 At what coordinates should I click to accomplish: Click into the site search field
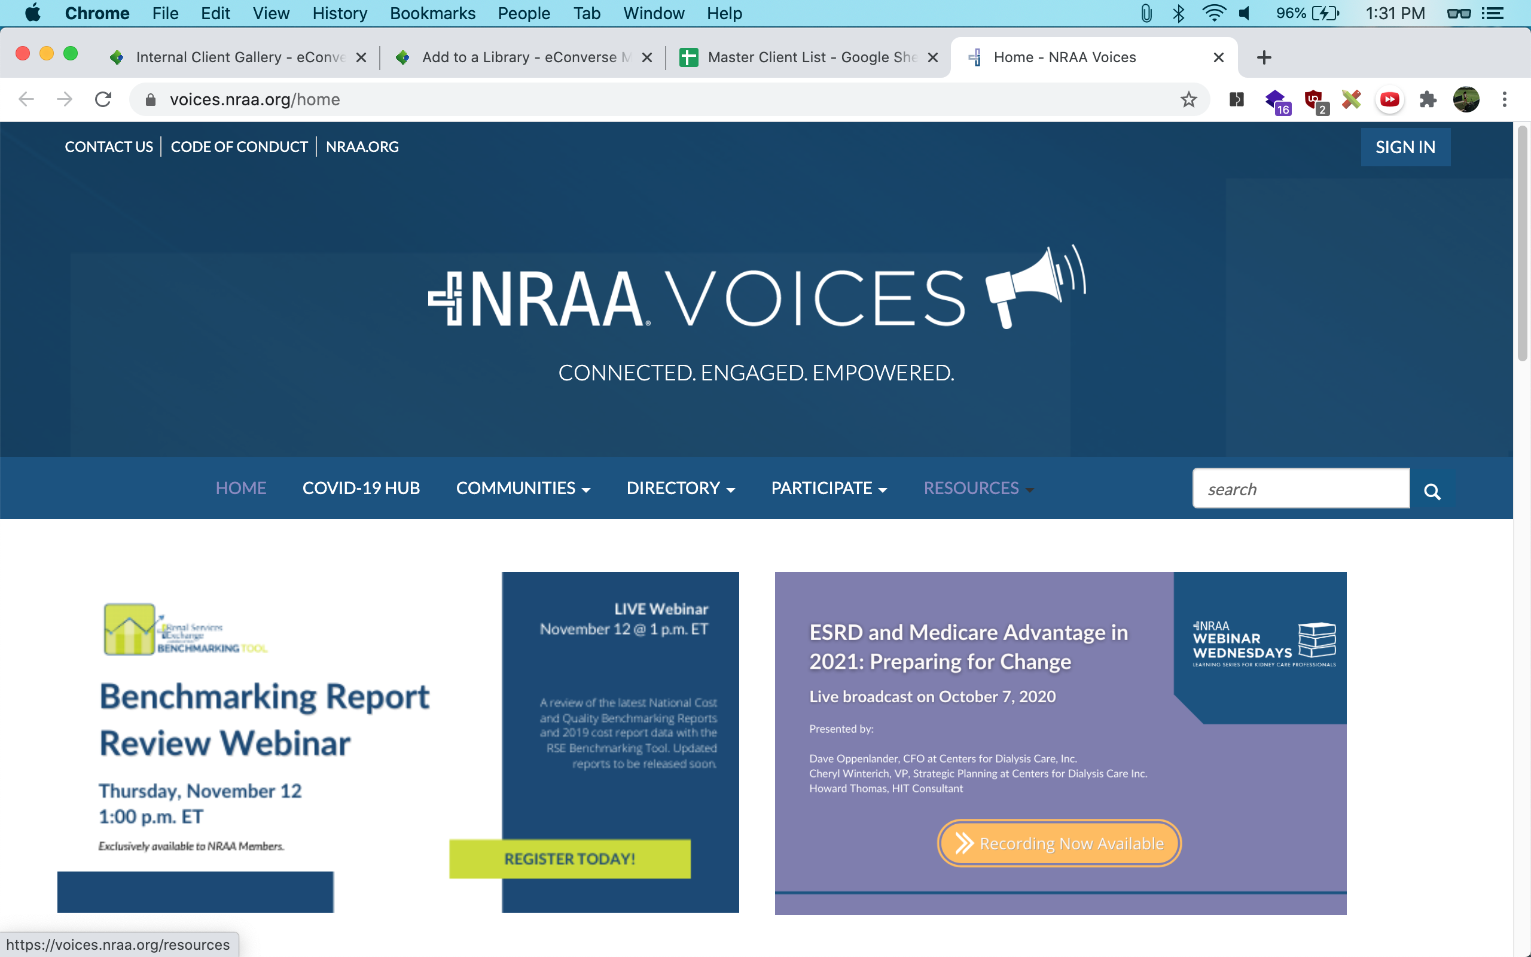coord(1300,489)
